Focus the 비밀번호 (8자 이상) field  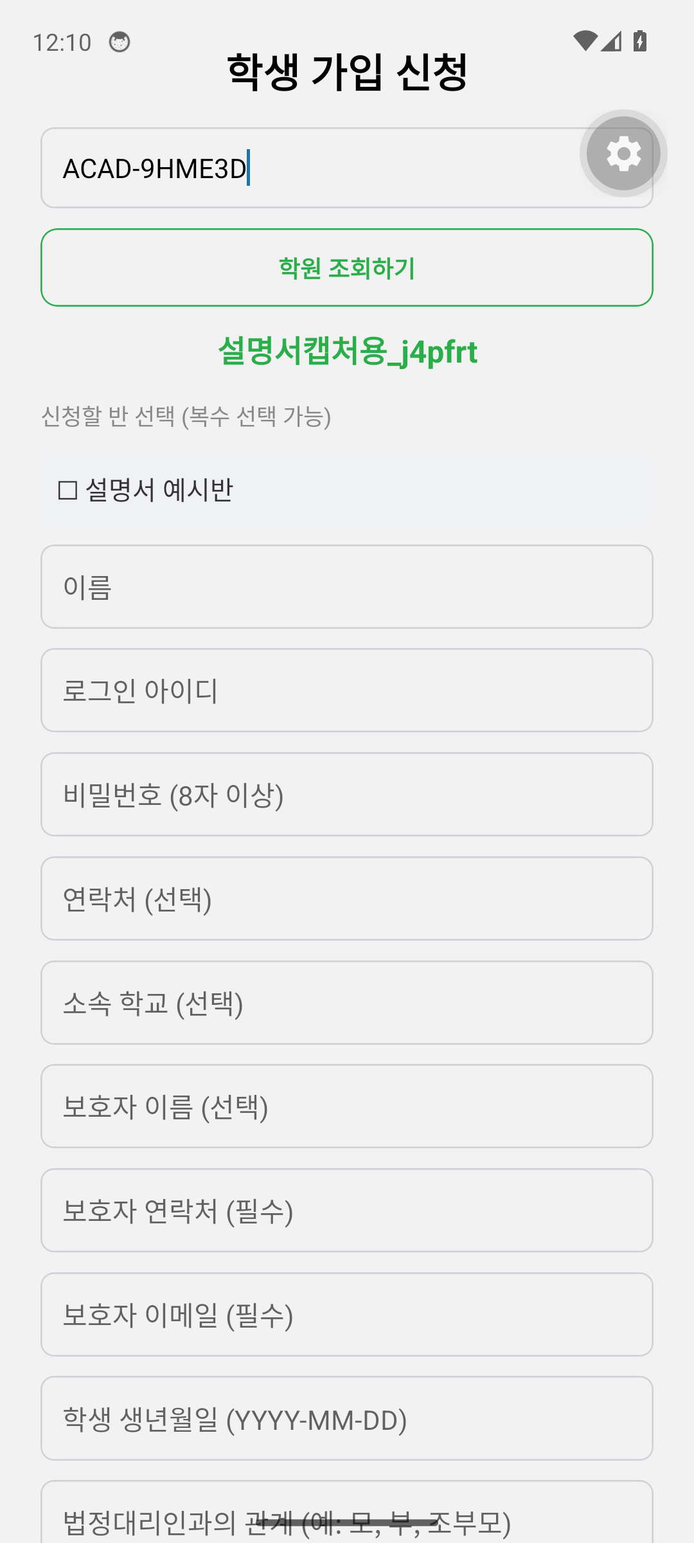[347, 795]
